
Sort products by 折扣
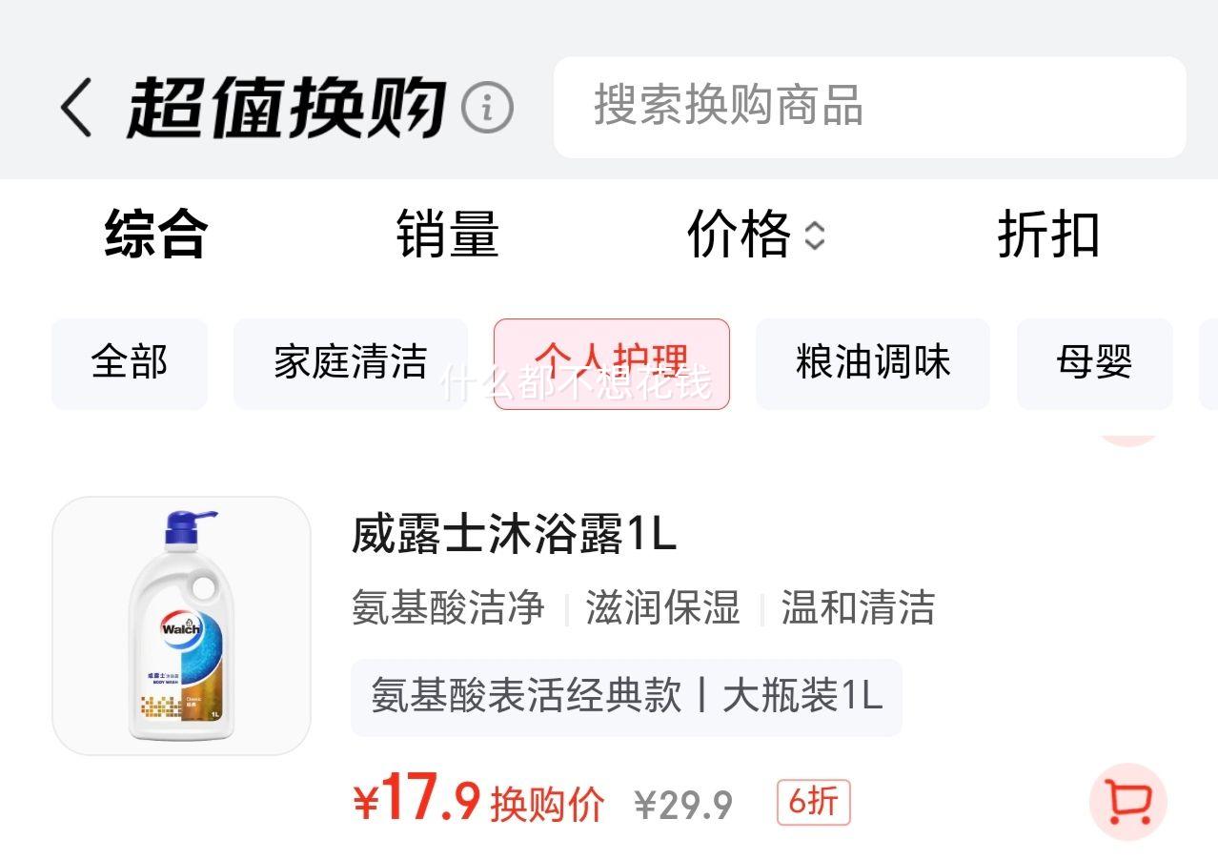click(x=1048, y=235)
